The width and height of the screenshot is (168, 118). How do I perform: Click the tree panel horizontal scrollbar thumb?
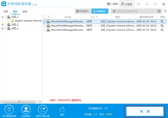point(19,102)
